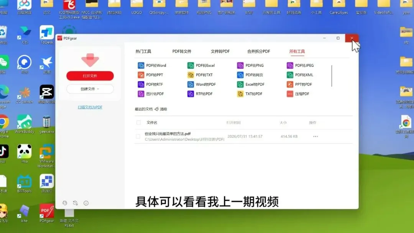Open the ToDesk desktop shortcut
The image size is (414, 233).
pyautogui.click(x=47, y=35)
